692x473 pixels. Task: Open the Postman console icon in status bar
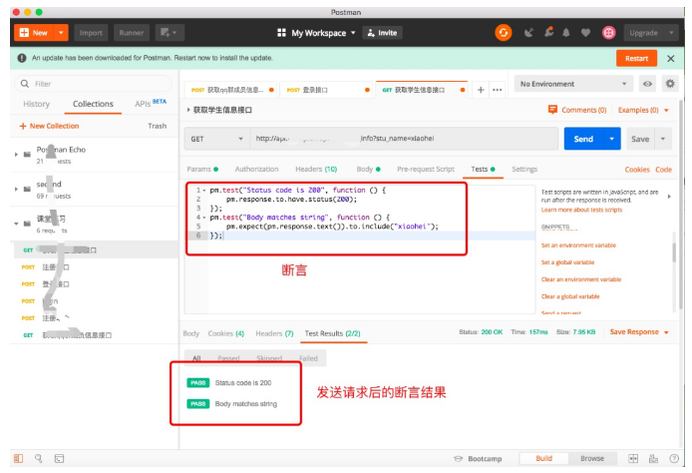pos(59,458)
